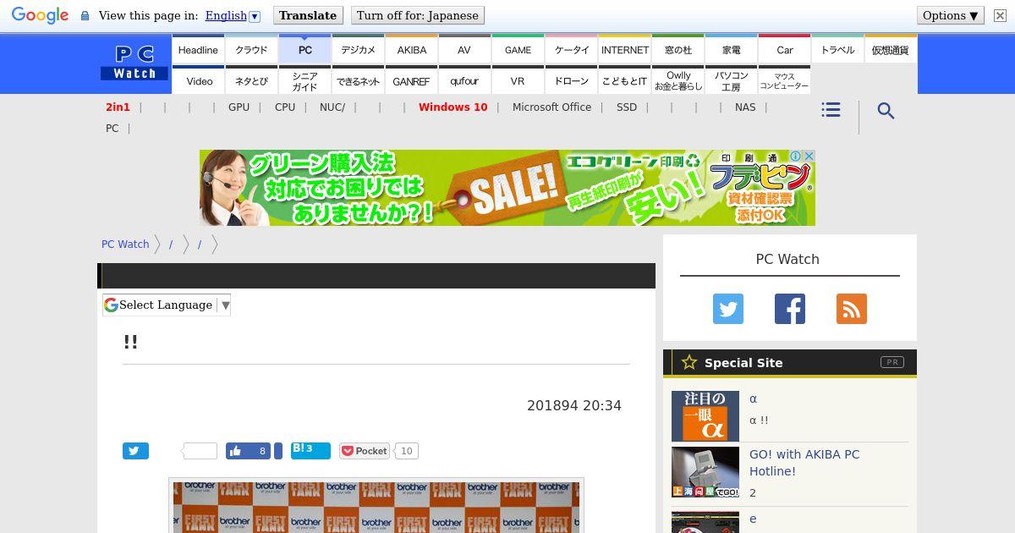
Task: Open the 仮想通貨 tab
Action: [x=890, y=49]
